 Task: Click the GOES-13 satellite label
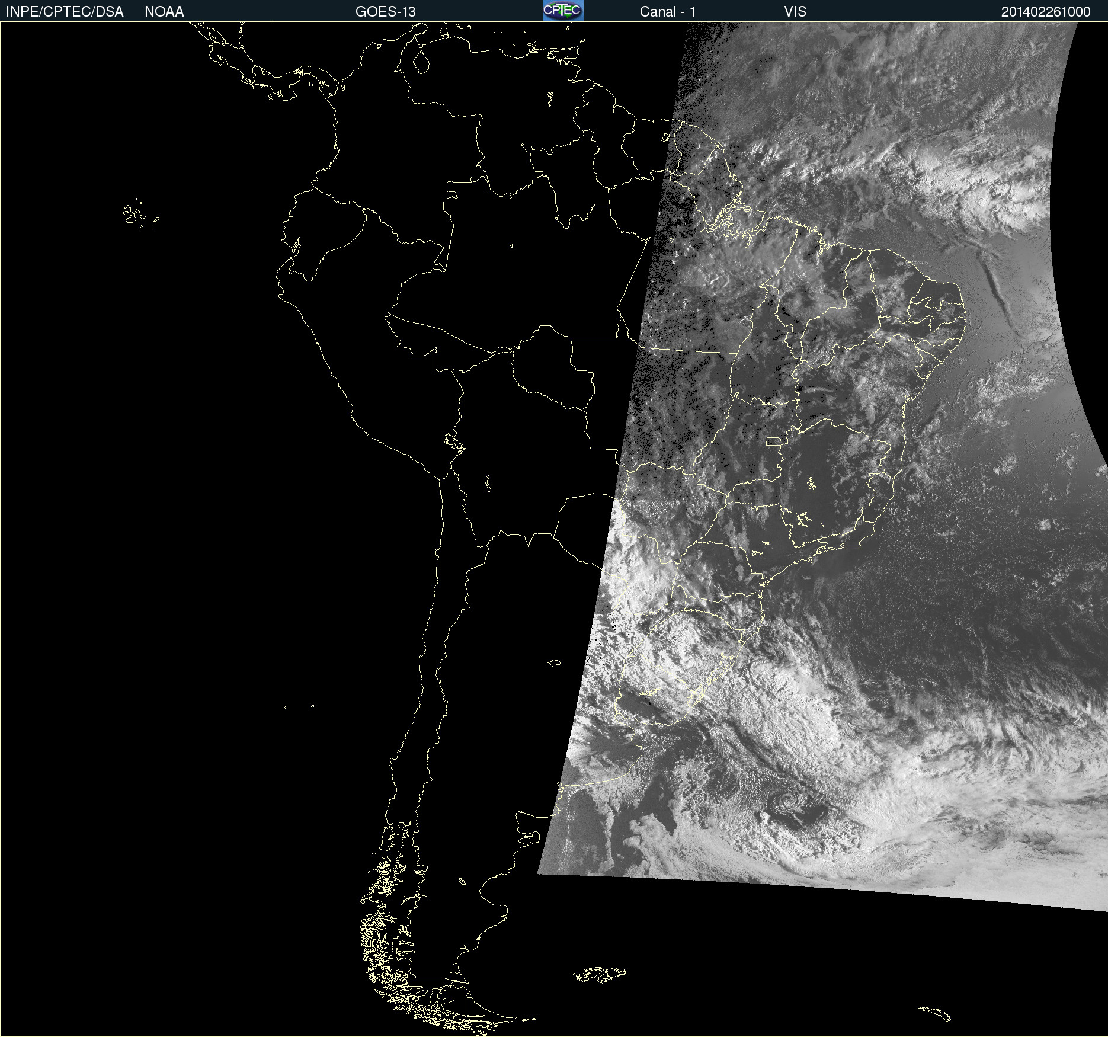click(x=386, y=12)
